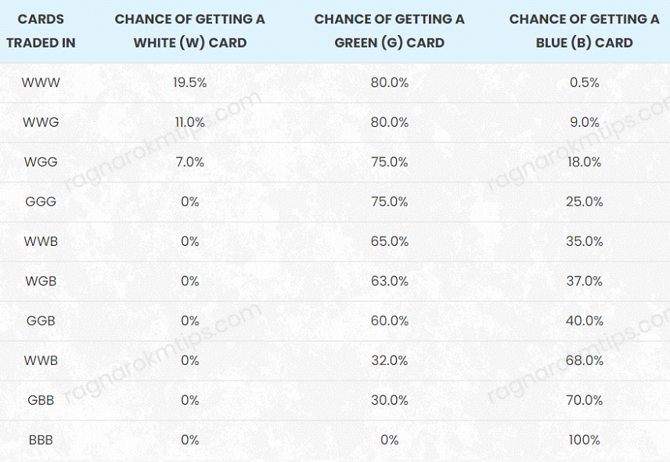
Task: Select the 18.0% blue chance cell
Action: coord(584,162)
